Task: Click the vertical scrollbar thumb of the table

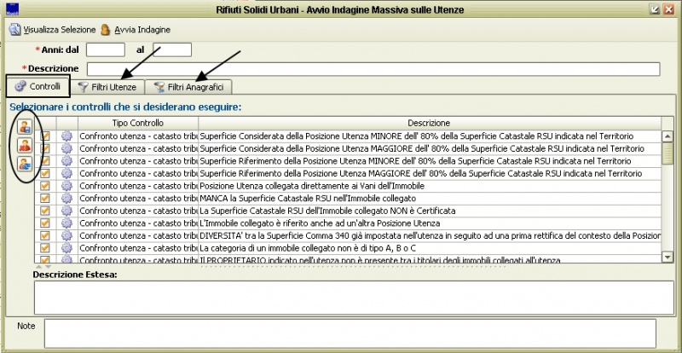Action: 668,153
